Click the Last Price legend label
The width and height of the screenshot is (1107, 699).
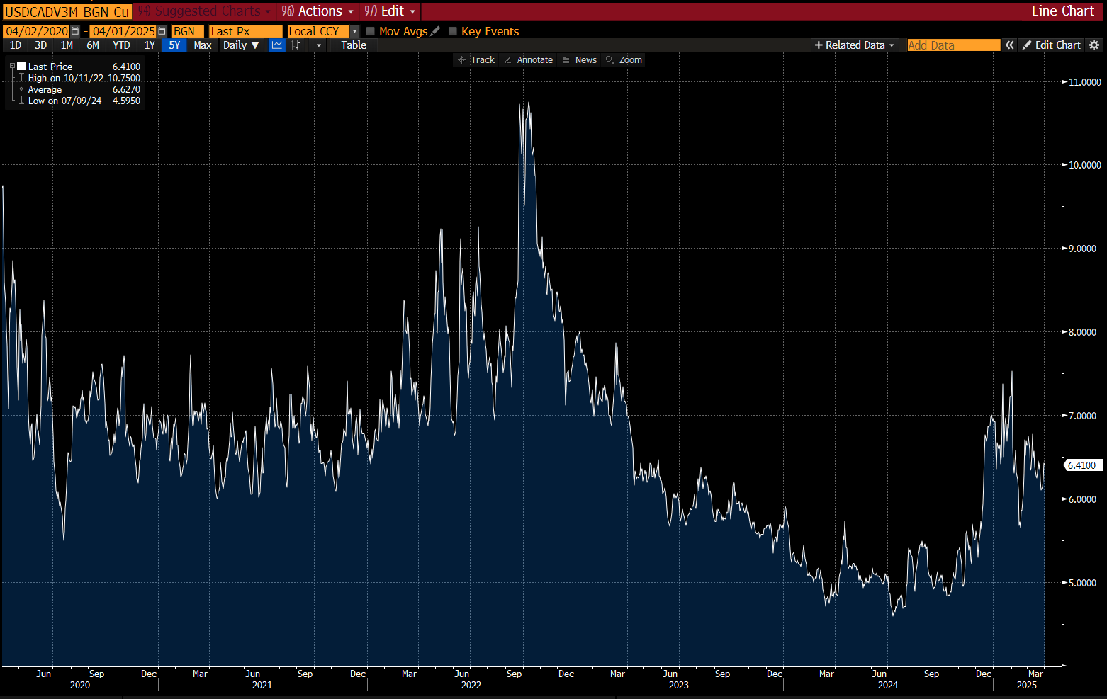pos(50,67)
